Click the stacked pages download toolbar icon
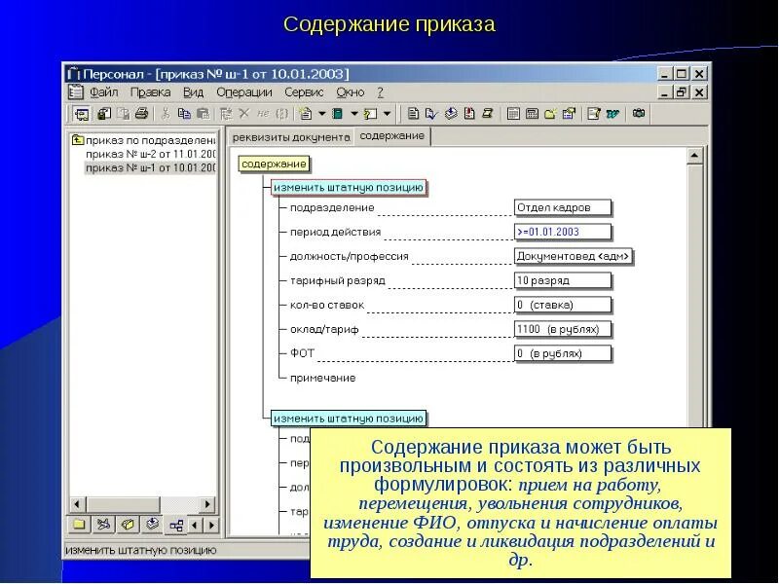Image resolution: width=779 pixels, height=584 pixels. [x=451, y=114]
